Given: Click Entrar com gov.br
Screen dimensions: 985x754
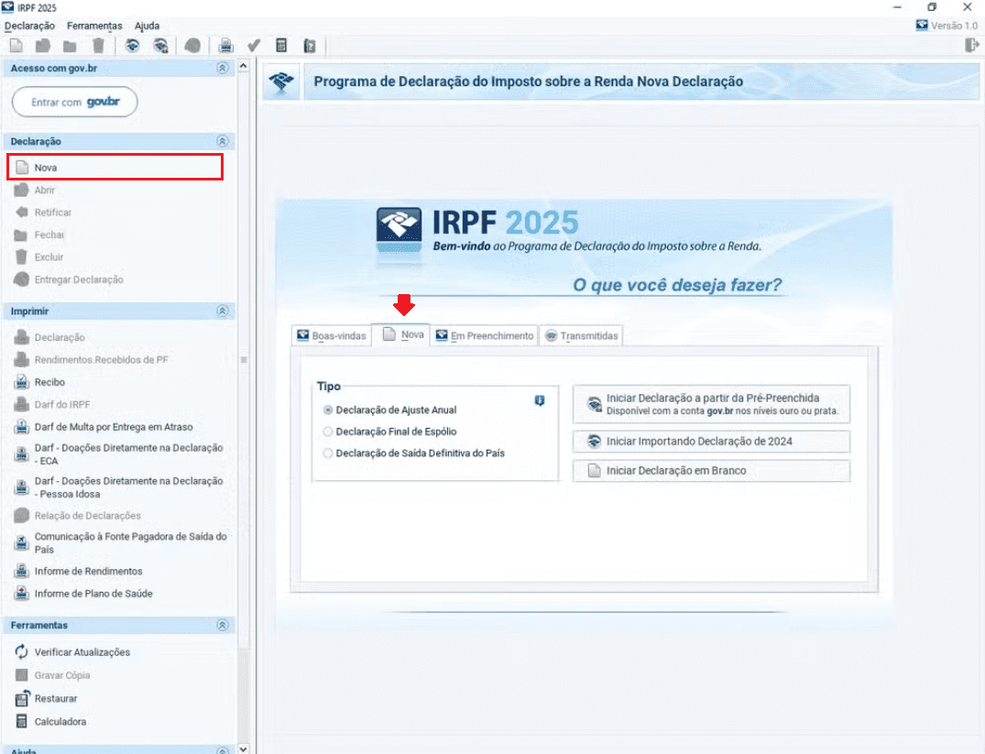Looking at the screenshot, I should [x=74, y=102].
